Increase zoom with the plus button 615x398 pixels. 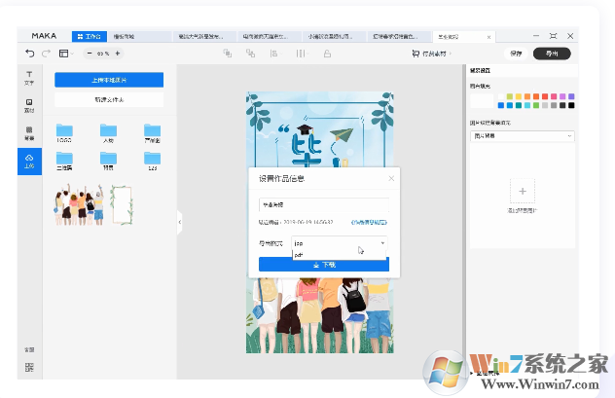[118, 54]
